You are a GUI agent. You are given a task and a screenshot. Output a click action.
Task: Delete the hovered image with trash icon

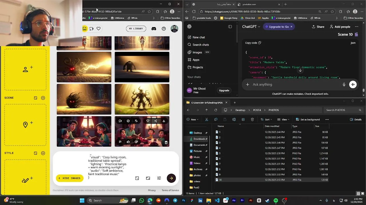point(166,142)
